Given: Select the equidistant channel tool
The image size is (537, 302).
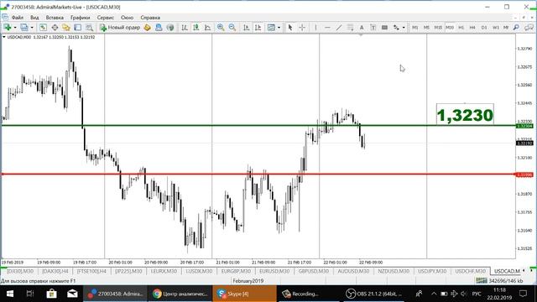Looking at the screenshot, I should [x=350, y=28].
